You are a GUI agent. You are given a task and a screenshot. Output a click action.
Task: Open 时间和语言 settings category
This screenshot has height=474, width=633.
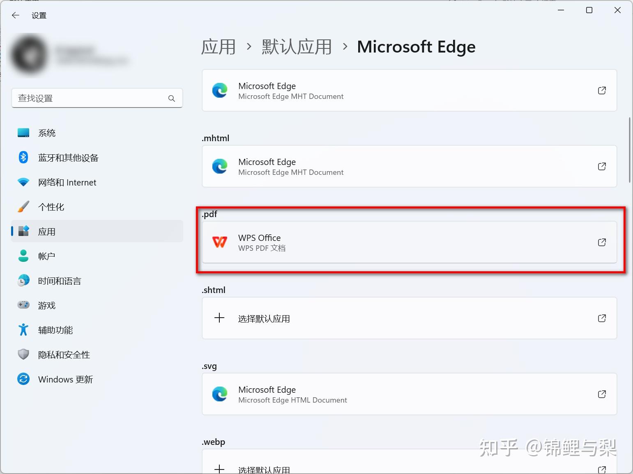pos(97,281)
